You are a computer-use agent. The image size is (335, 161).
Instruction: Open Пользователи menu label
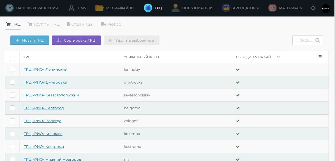click(197, 8)
